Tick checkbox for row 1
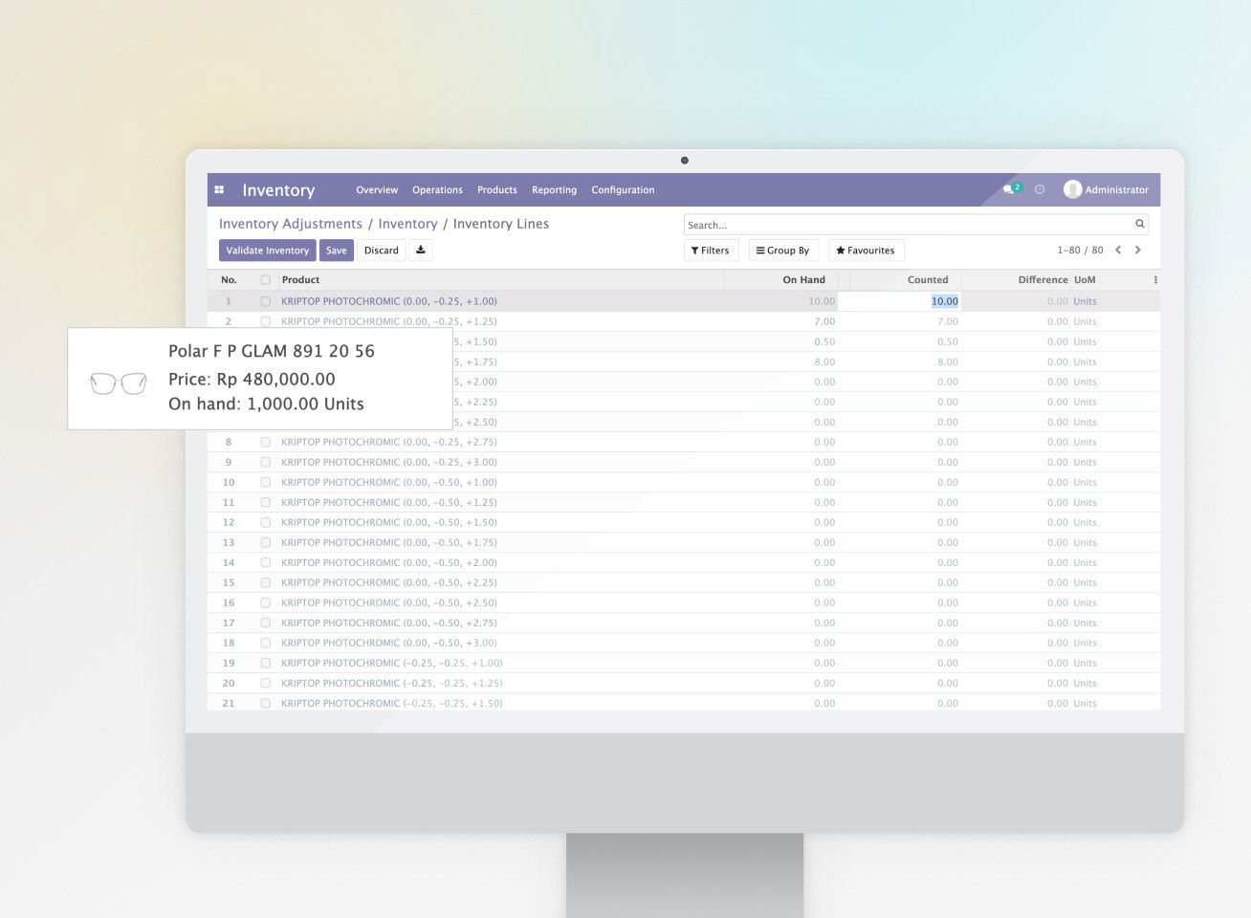 click(x=265, y=301)
